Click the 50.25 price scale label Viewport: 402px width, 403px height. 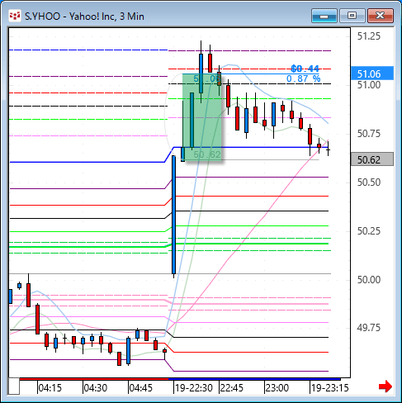[369, 231]
